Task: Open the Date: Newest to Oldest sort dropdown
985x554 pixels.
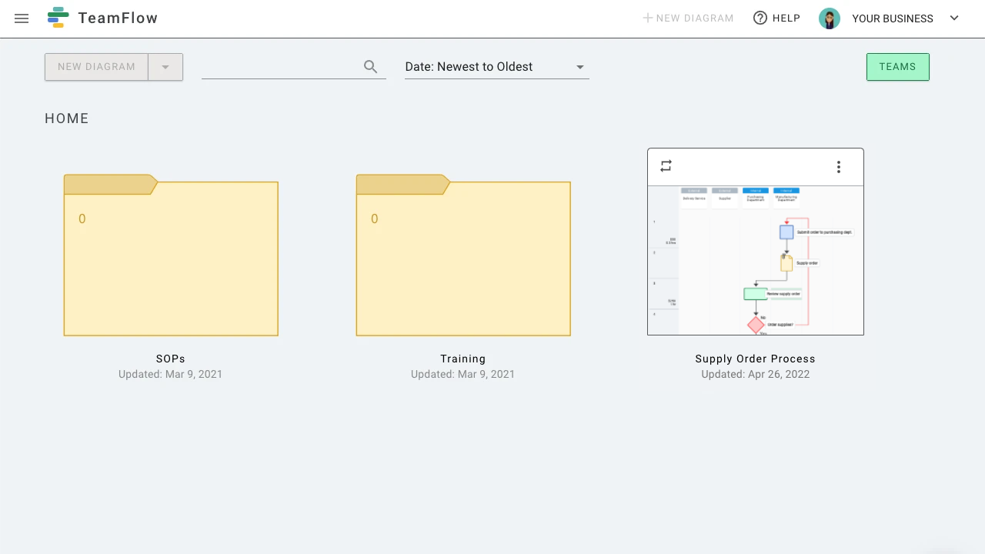Action: coord(496,67)
